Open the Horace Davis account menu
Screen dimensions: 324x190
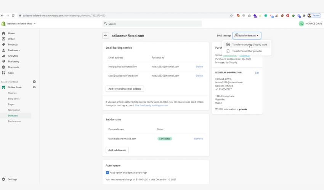coord(311,24)
